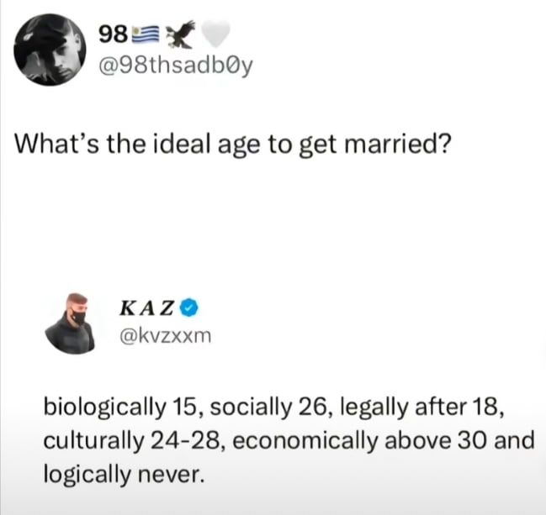The image size is (546, 515).
Task: Click the 98thsadb0y profile avatar
Action: click(51, 50)
